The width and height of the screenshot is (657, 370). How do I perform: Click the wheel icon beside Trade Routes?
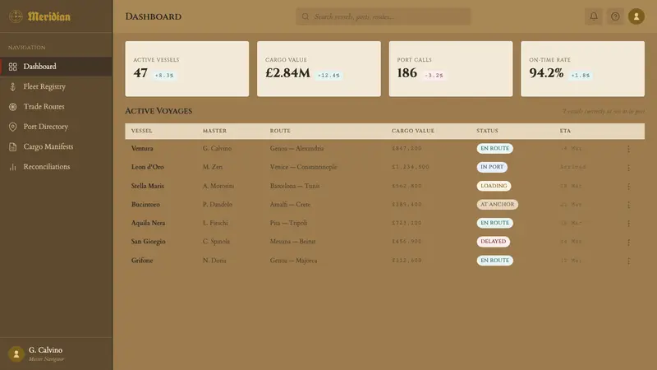pyautogui.click(x=12, y=107)
